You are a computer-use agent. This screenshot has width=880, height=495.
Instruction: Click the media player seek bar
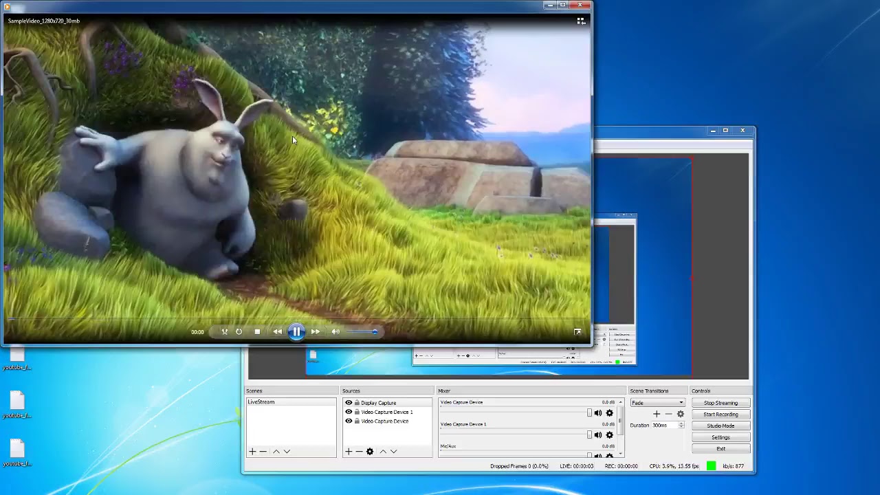297,318
